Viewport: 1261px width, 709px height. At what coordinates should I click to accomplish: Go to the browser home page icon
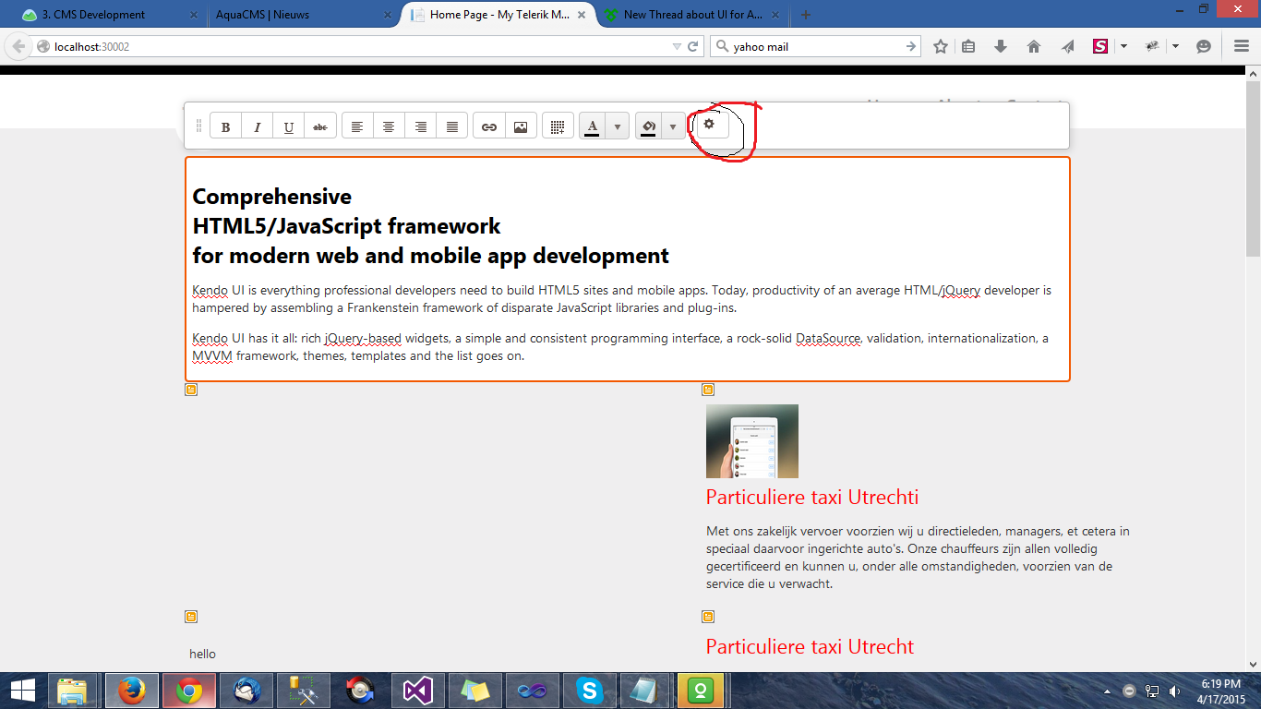click(x=1033, y=46)
